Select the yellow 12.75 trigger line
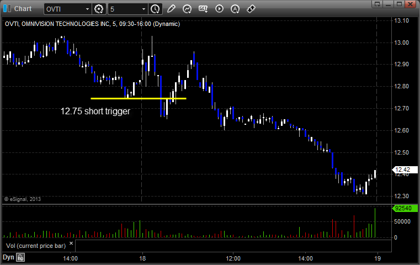This screenshot has height=265, width=420. click(x=139, y=99)
